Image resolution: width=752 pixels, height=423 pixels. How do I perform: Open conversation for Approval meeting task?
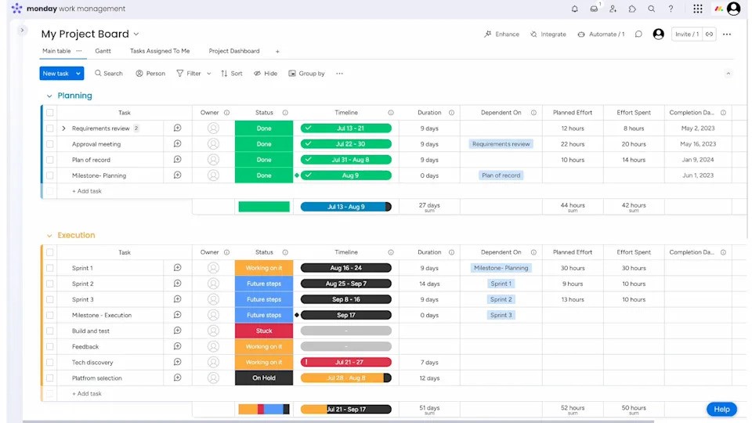(x=178, y=144)
